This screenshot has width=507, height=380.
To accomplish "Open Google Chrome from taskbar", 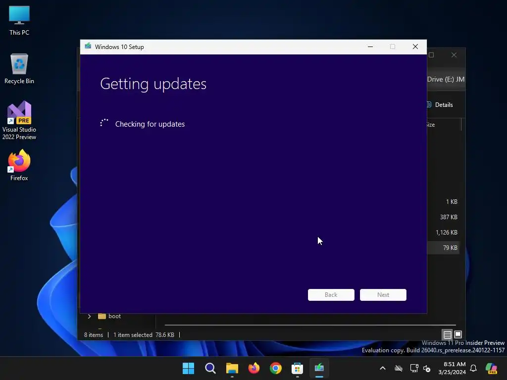I will coord(275,368).
